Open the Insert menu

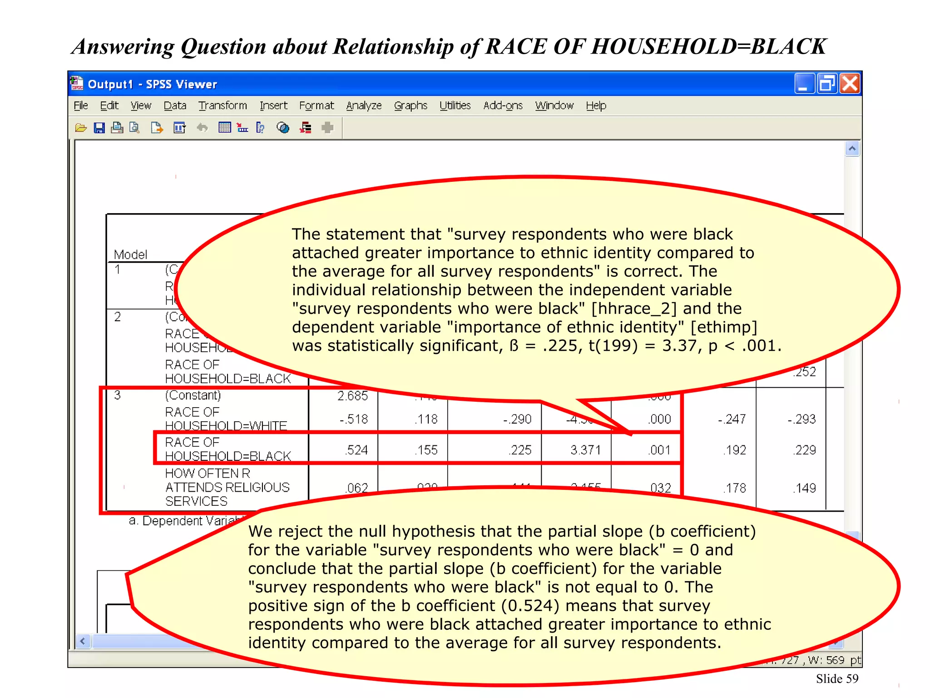273,106
